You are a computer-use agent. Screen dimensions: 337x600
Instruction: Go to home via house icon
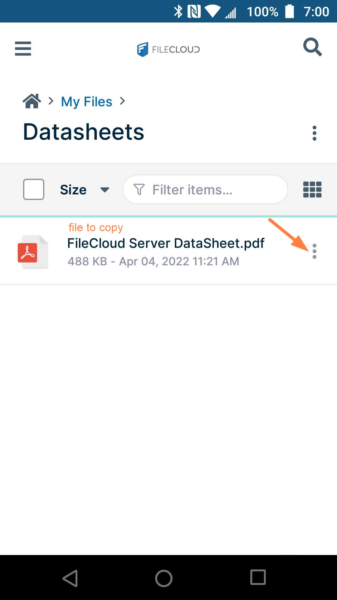click(x=32, y=101)
